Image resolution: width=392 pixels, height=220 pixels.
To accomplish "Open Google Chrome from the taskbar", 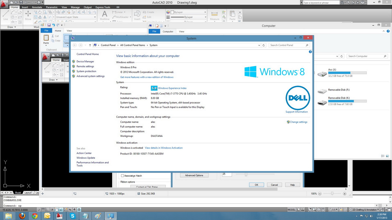I will pyautogui.click(x=35, y=216).
